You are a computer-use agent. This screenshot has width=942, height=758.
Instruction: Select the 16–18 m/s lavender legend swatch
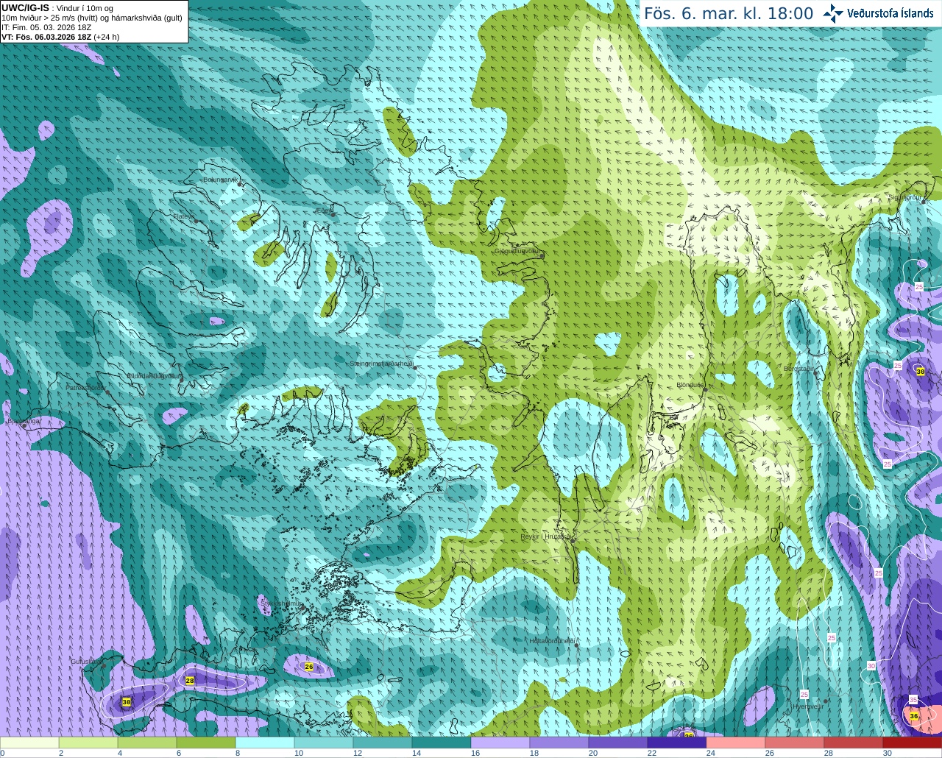click(x=500, y=743)
